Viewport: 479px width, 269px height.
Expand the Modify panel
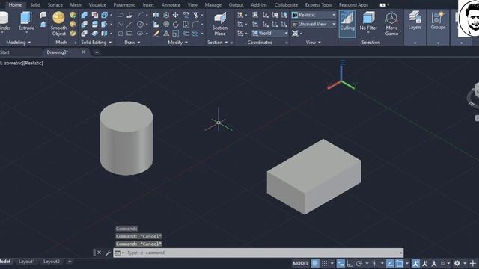point(178,43)
